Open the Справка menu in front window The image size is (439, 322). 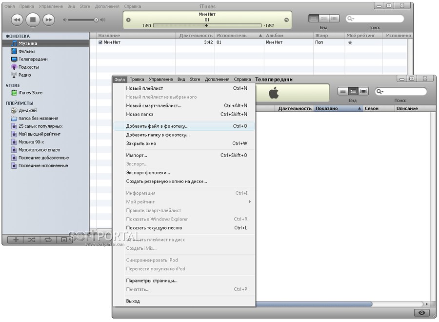(x=242, y=80)
